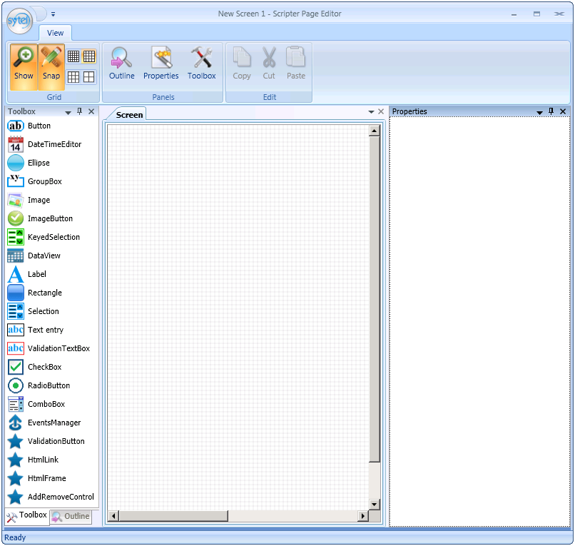This screenshot has width=575, height=546.
Task: Toggle the Snap to grid button
Action: pos(51,67)
